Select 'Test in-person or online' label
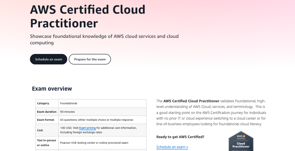Screen dimensions: 295x151 point(47,143)
